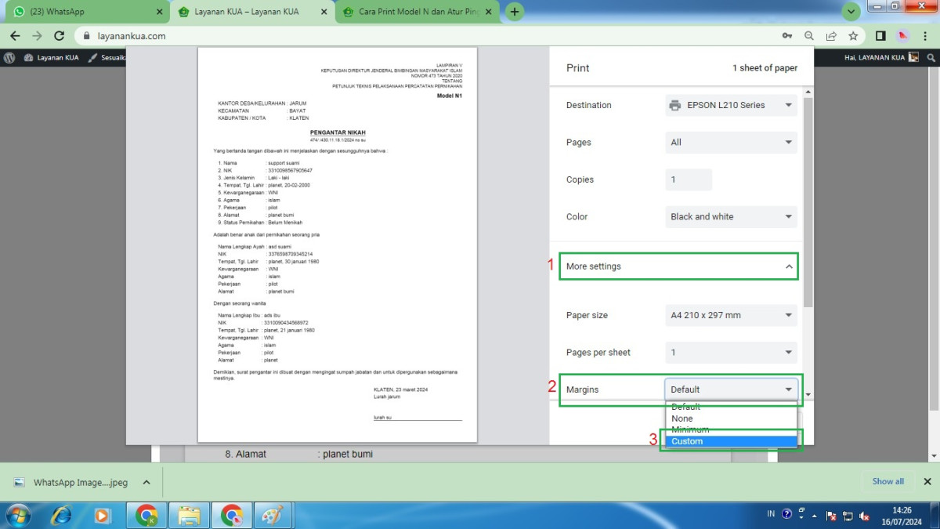Open saved passwords key icon
This screenshot has width=940, height=529.
pos(786,36)
